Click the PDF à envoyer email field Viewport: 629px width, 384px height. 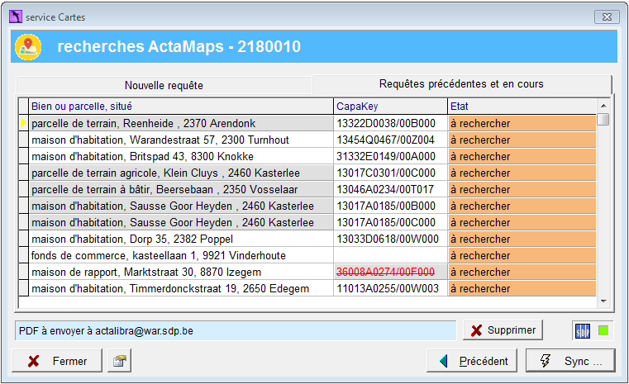(236, 330)
